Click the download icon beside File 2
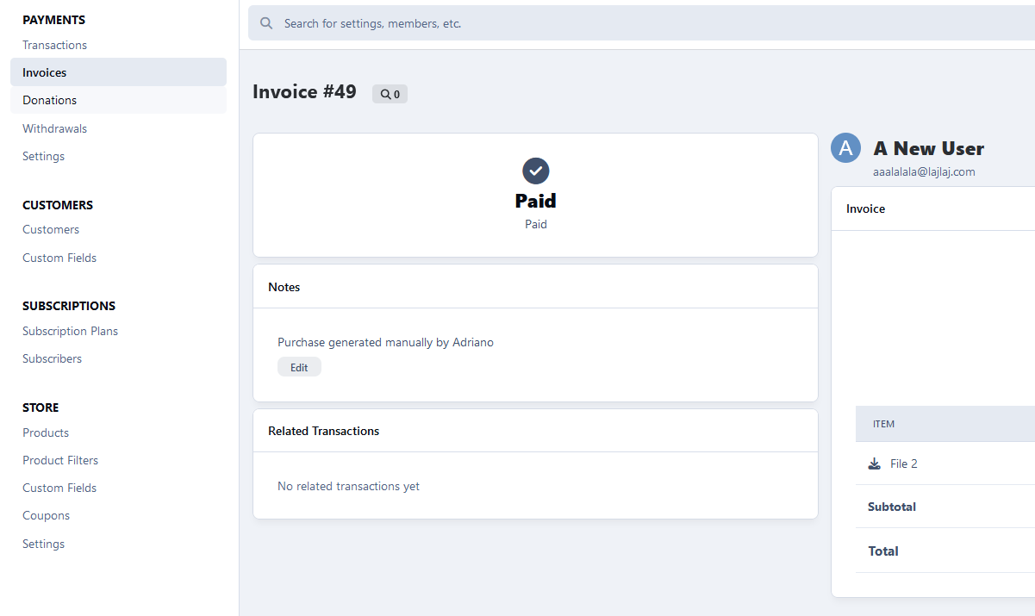This screenshot has width=1035, height=616. (x=875, y=464)
